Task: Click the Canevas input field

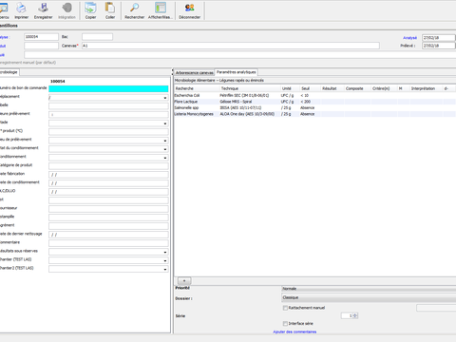Action: [x=231, y=46]
